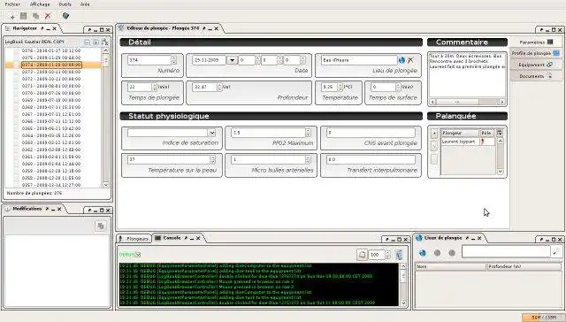
Task: Select dive 0276 in Navigateur list
Action: [51, 51]
